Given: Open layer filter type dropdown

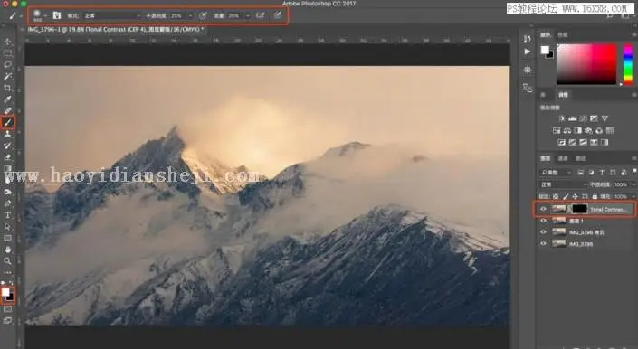Looking at the screenshot, I should pyautogui.click(x=557, y=173).
